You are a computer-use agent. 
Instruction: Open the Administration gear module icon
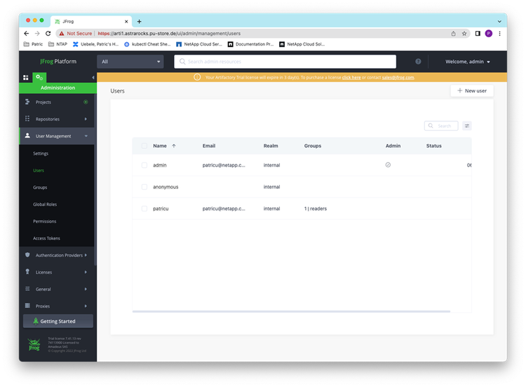pos(39,77)
